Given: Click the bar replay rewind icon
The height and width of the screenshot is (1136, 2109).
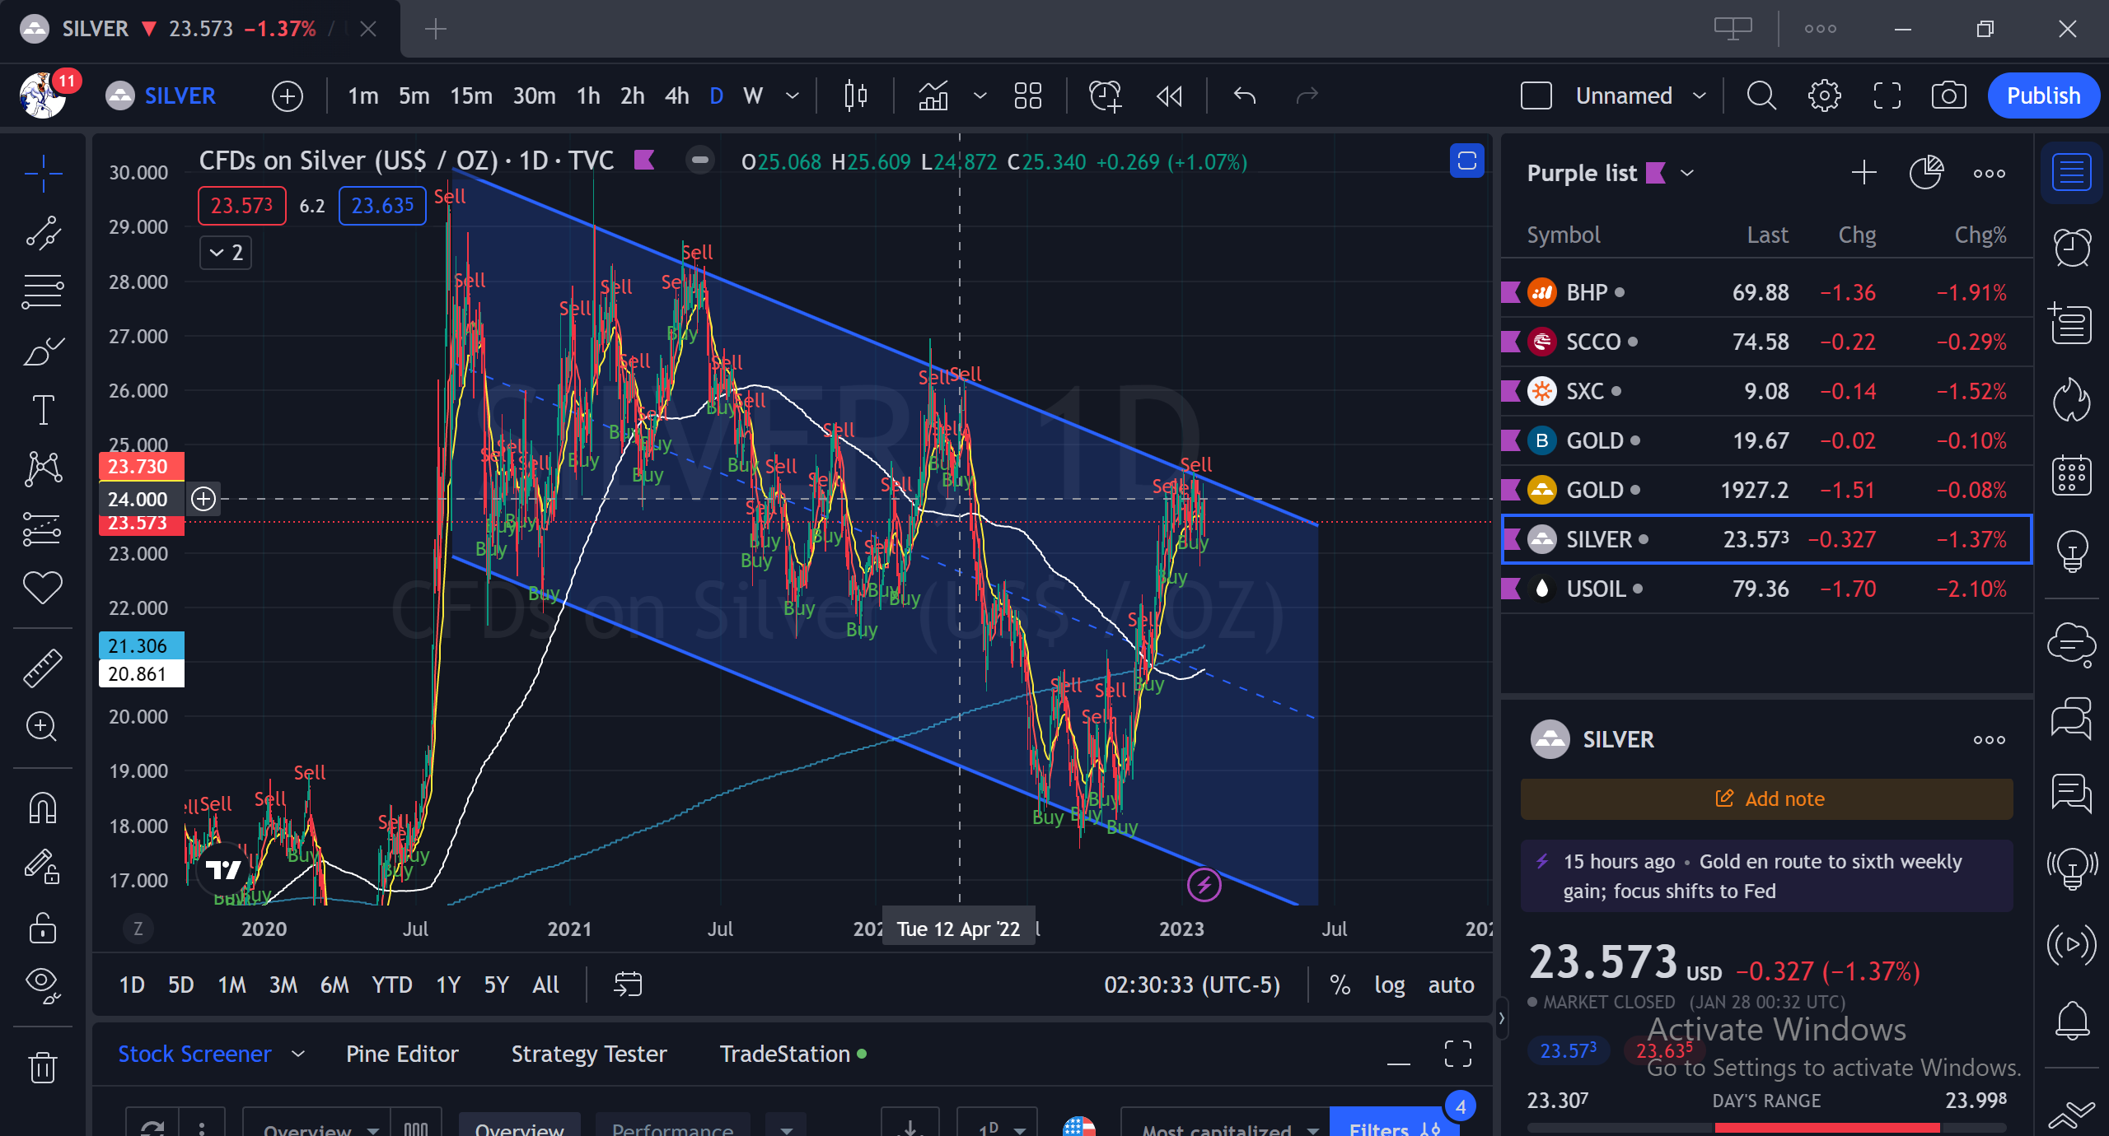Looking at the screenshot, I should click(1169, 95).
